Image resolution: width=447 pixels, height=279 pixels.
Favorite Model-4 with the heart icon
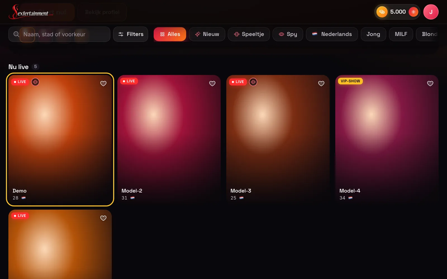click(430, 83)
